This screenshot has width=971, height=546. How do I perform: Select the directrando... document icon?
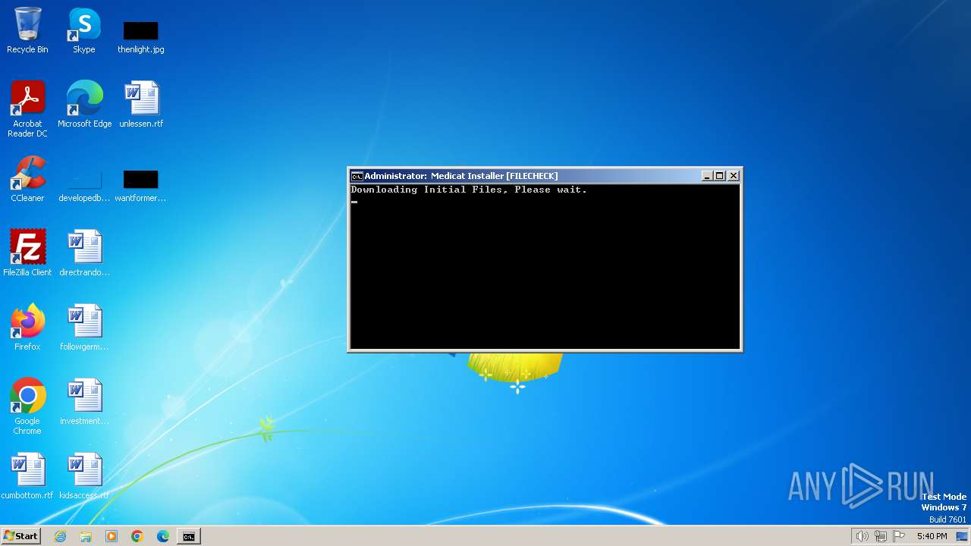(x=84, y=253)
